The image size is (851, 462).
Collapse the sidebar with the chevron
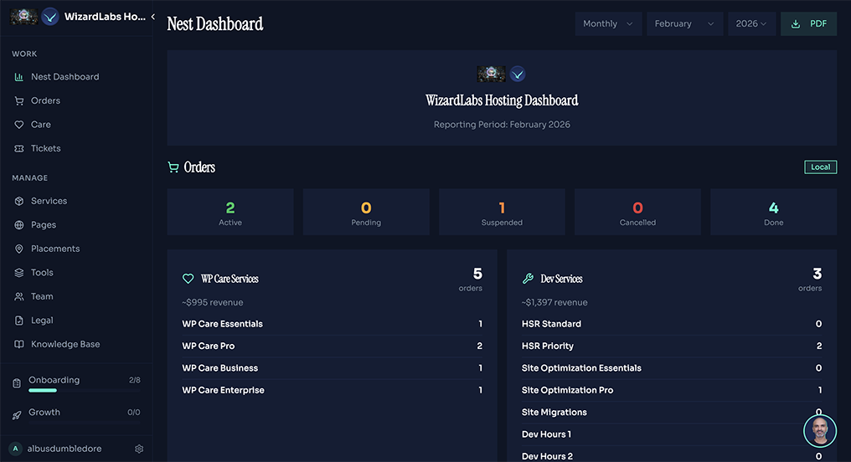click(x=153, y=17)
